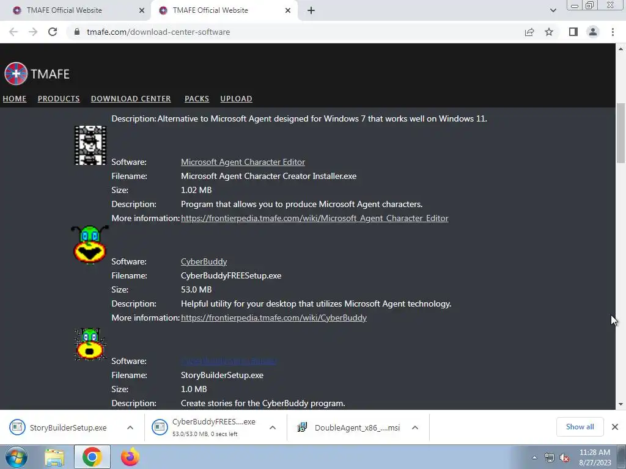Open PRODUCTS menu item

coord(59,98)
